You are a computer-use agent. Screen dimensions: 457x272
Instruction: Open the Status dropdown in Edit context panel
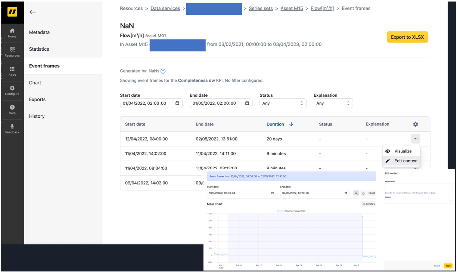tap(418, 201)
